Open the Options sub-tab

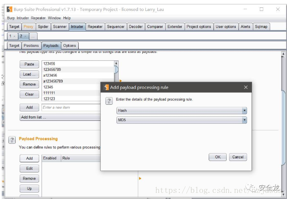(70, 45)
